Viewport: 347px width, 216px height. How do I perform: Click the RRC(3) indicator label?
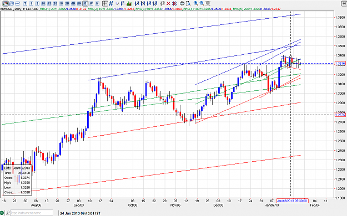(159, 9)
